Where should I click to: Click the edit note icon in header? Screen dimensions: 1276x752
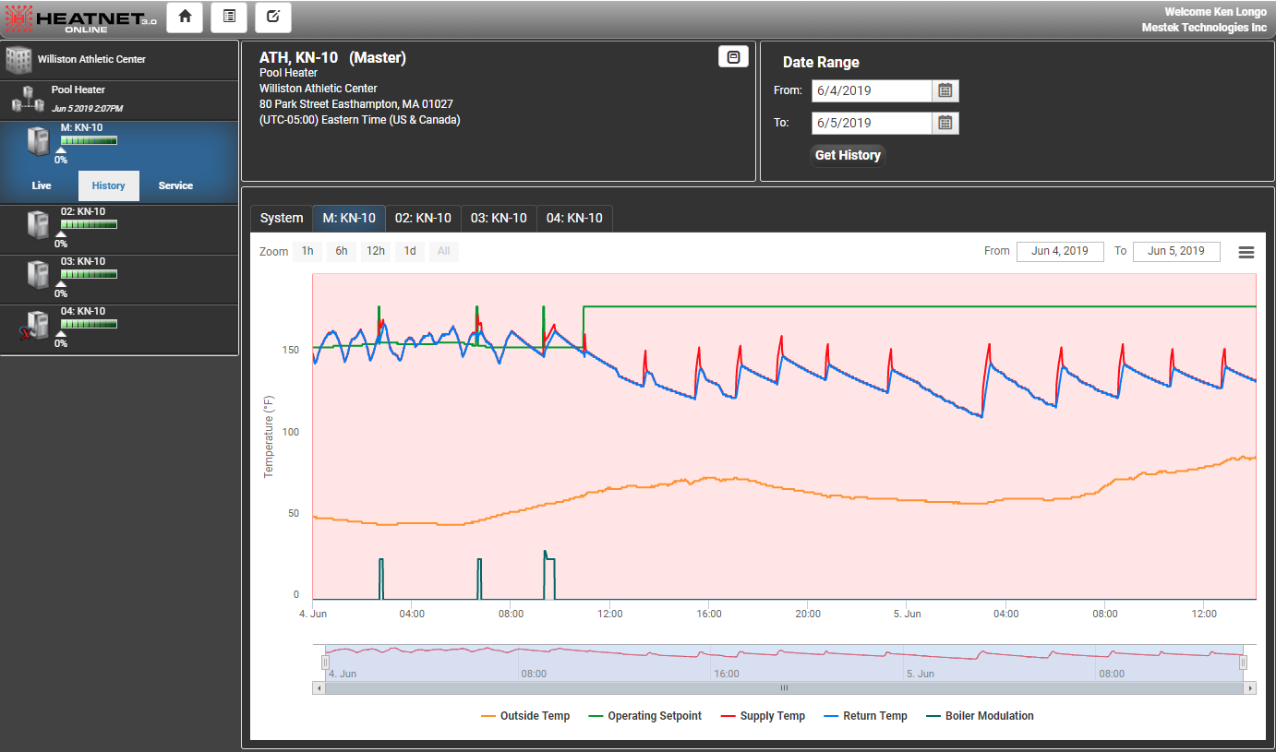coord(272,17)
